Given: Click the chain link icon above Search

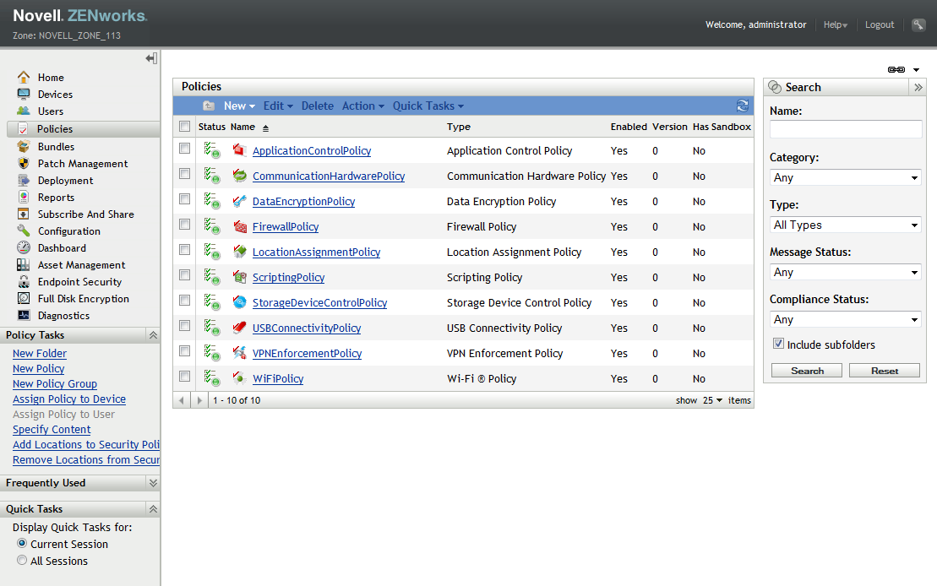Looking at the screenshot, I should click(x=896, y=70).
